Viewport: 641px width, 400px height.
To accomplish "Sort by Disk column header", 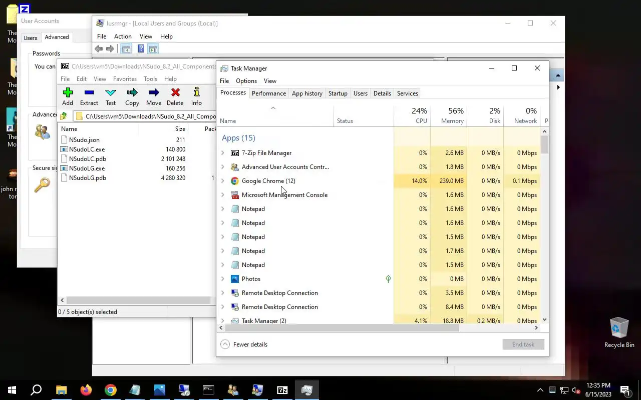I will coord(485,115).
